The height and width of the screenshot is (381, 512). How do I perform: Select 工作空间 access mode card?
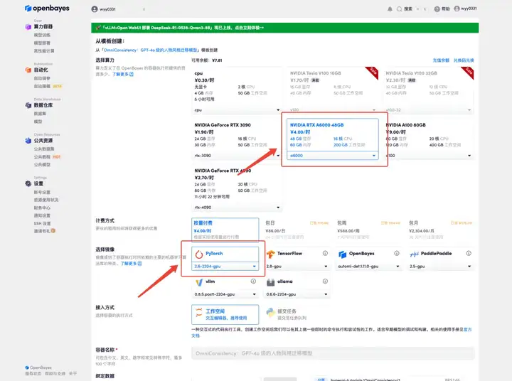225,314
